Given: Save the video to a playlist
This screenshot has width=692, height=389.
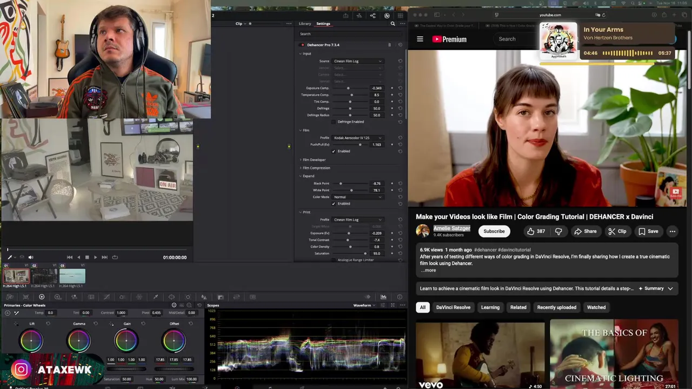Looking at the screenshot, I should point(648,231).
